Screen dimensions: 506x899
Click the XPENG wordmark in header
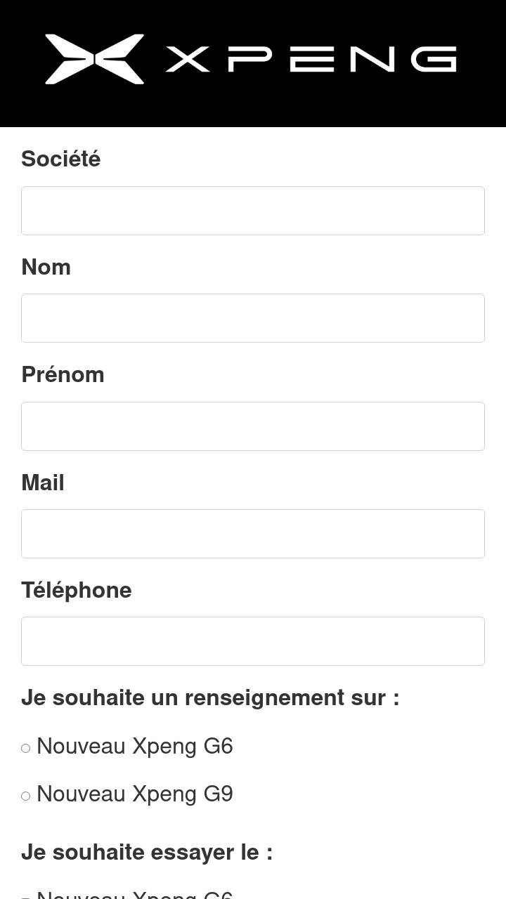(311, 59)
